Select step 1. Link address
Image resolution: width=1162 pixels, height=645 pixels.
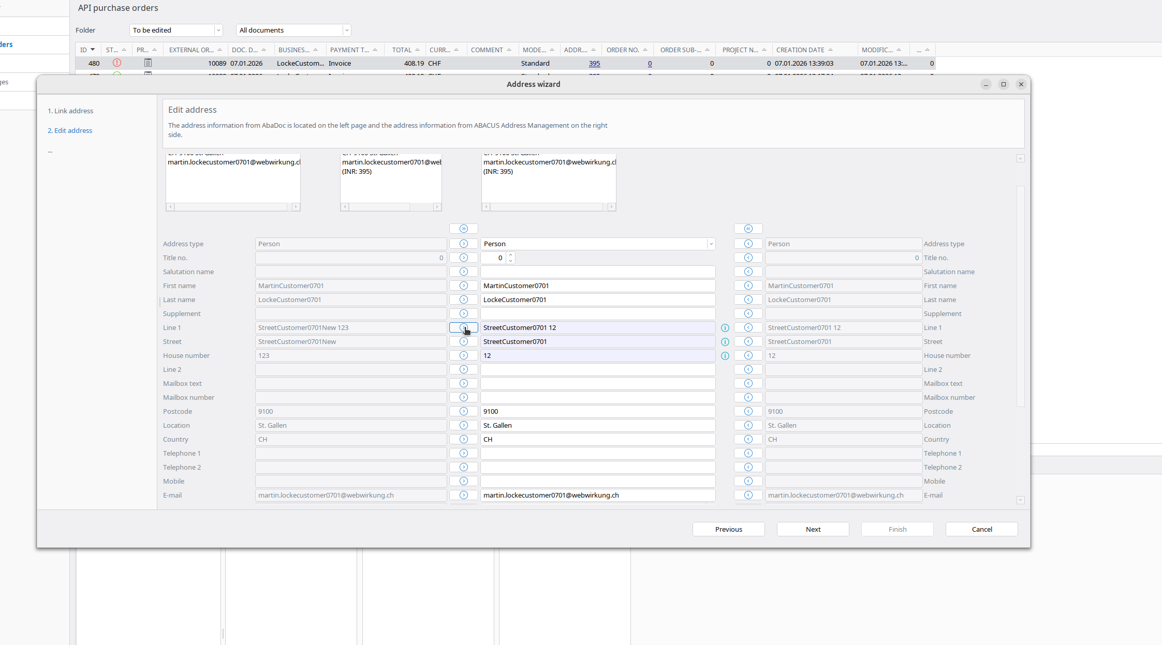tap(71, 111)
